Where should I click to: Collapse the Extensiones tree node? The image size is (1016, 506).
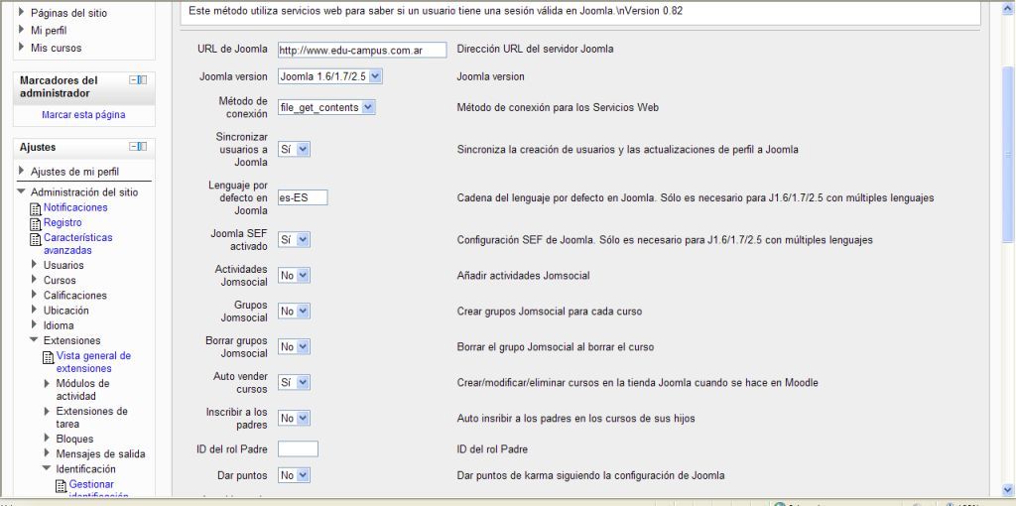click(x=35, y=340)
